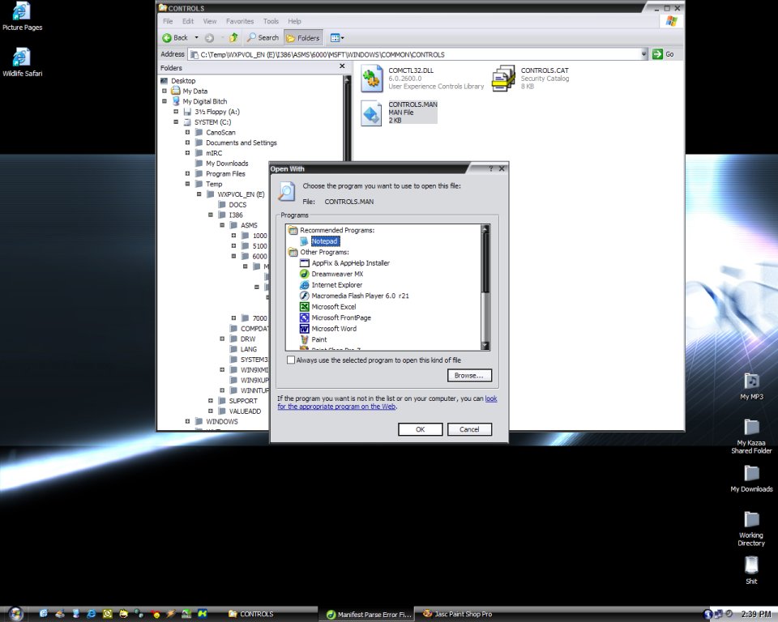Open the Help menu in Explorer
778x622 pixels.
click(294, 21)
